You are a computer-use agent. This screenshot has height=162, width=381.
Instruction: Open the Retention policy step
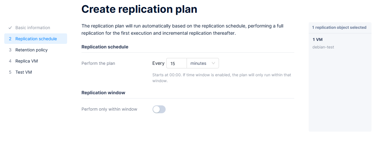(x=31, y=50)
